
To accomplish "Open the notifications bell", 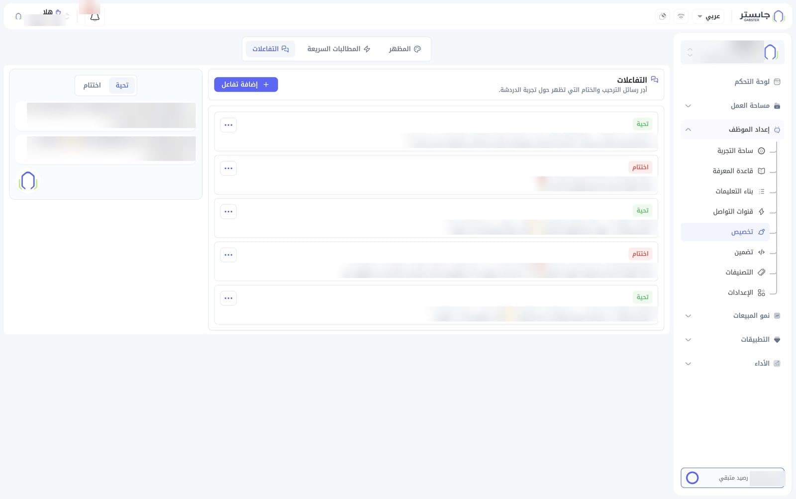I will point(95,17).
